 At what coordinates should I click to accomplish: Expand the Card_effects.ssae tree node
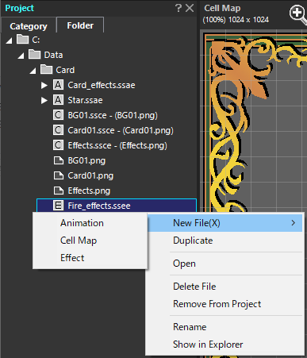click(44, 85)
